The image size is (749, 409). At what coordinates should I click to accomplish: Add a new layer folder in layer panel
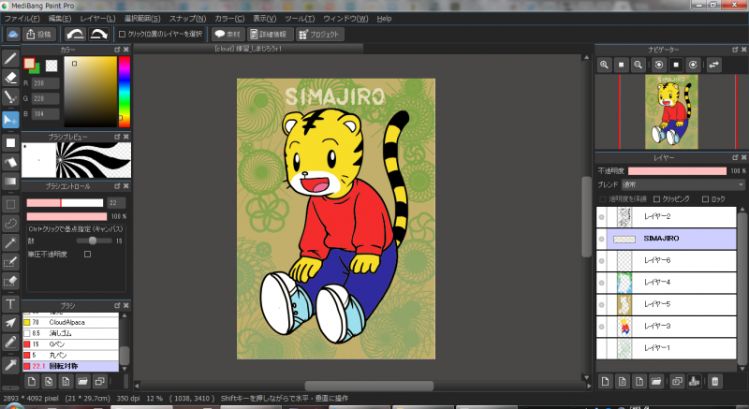[x=656, y=381]
